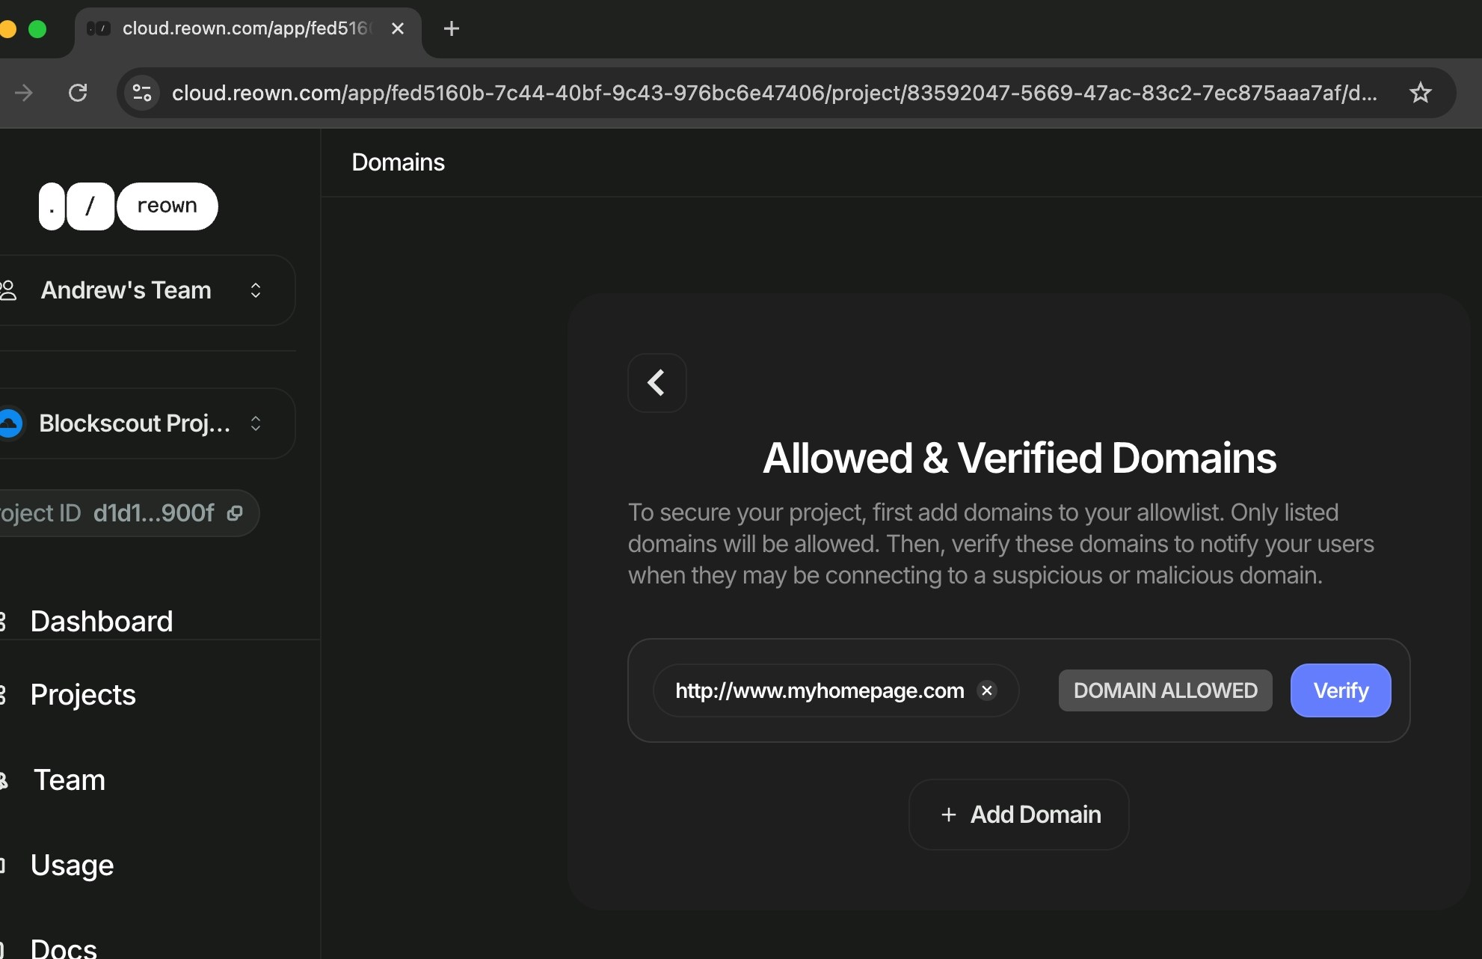Viewport: 1482px width, 959px height.
Task: Click the reown logo
Action: [129, 206]
